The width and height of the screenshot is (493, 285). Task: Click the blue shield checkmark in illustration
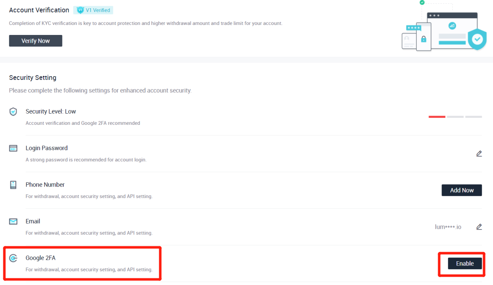(x=477, y=40)
